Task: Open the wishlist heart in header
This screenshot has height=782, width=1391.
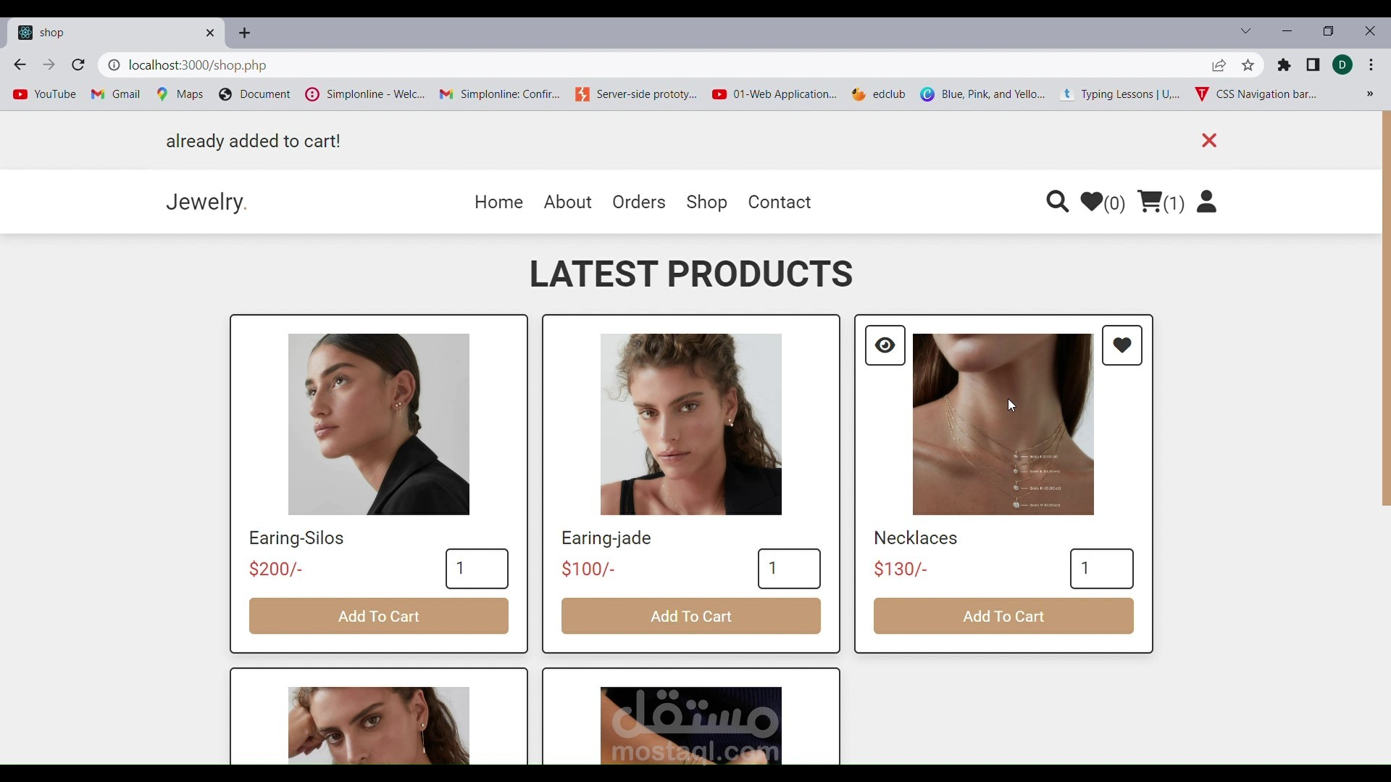Action: click(1093, 202)
